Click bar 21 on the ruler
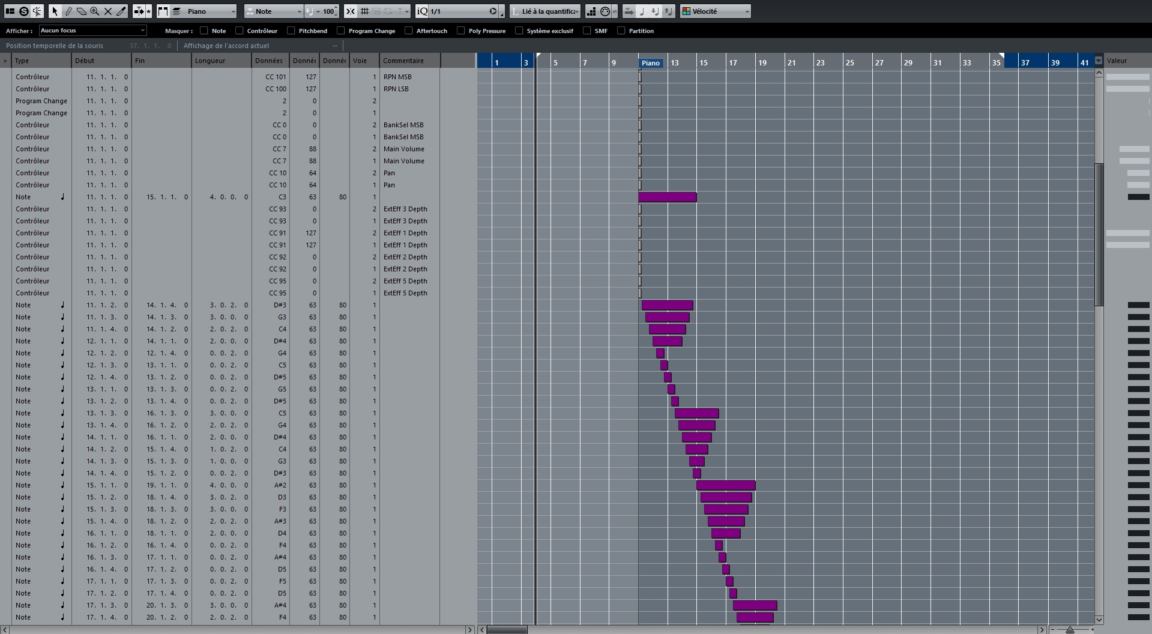1152x634 pixels. pyautogui.click(x=792, y=62)
